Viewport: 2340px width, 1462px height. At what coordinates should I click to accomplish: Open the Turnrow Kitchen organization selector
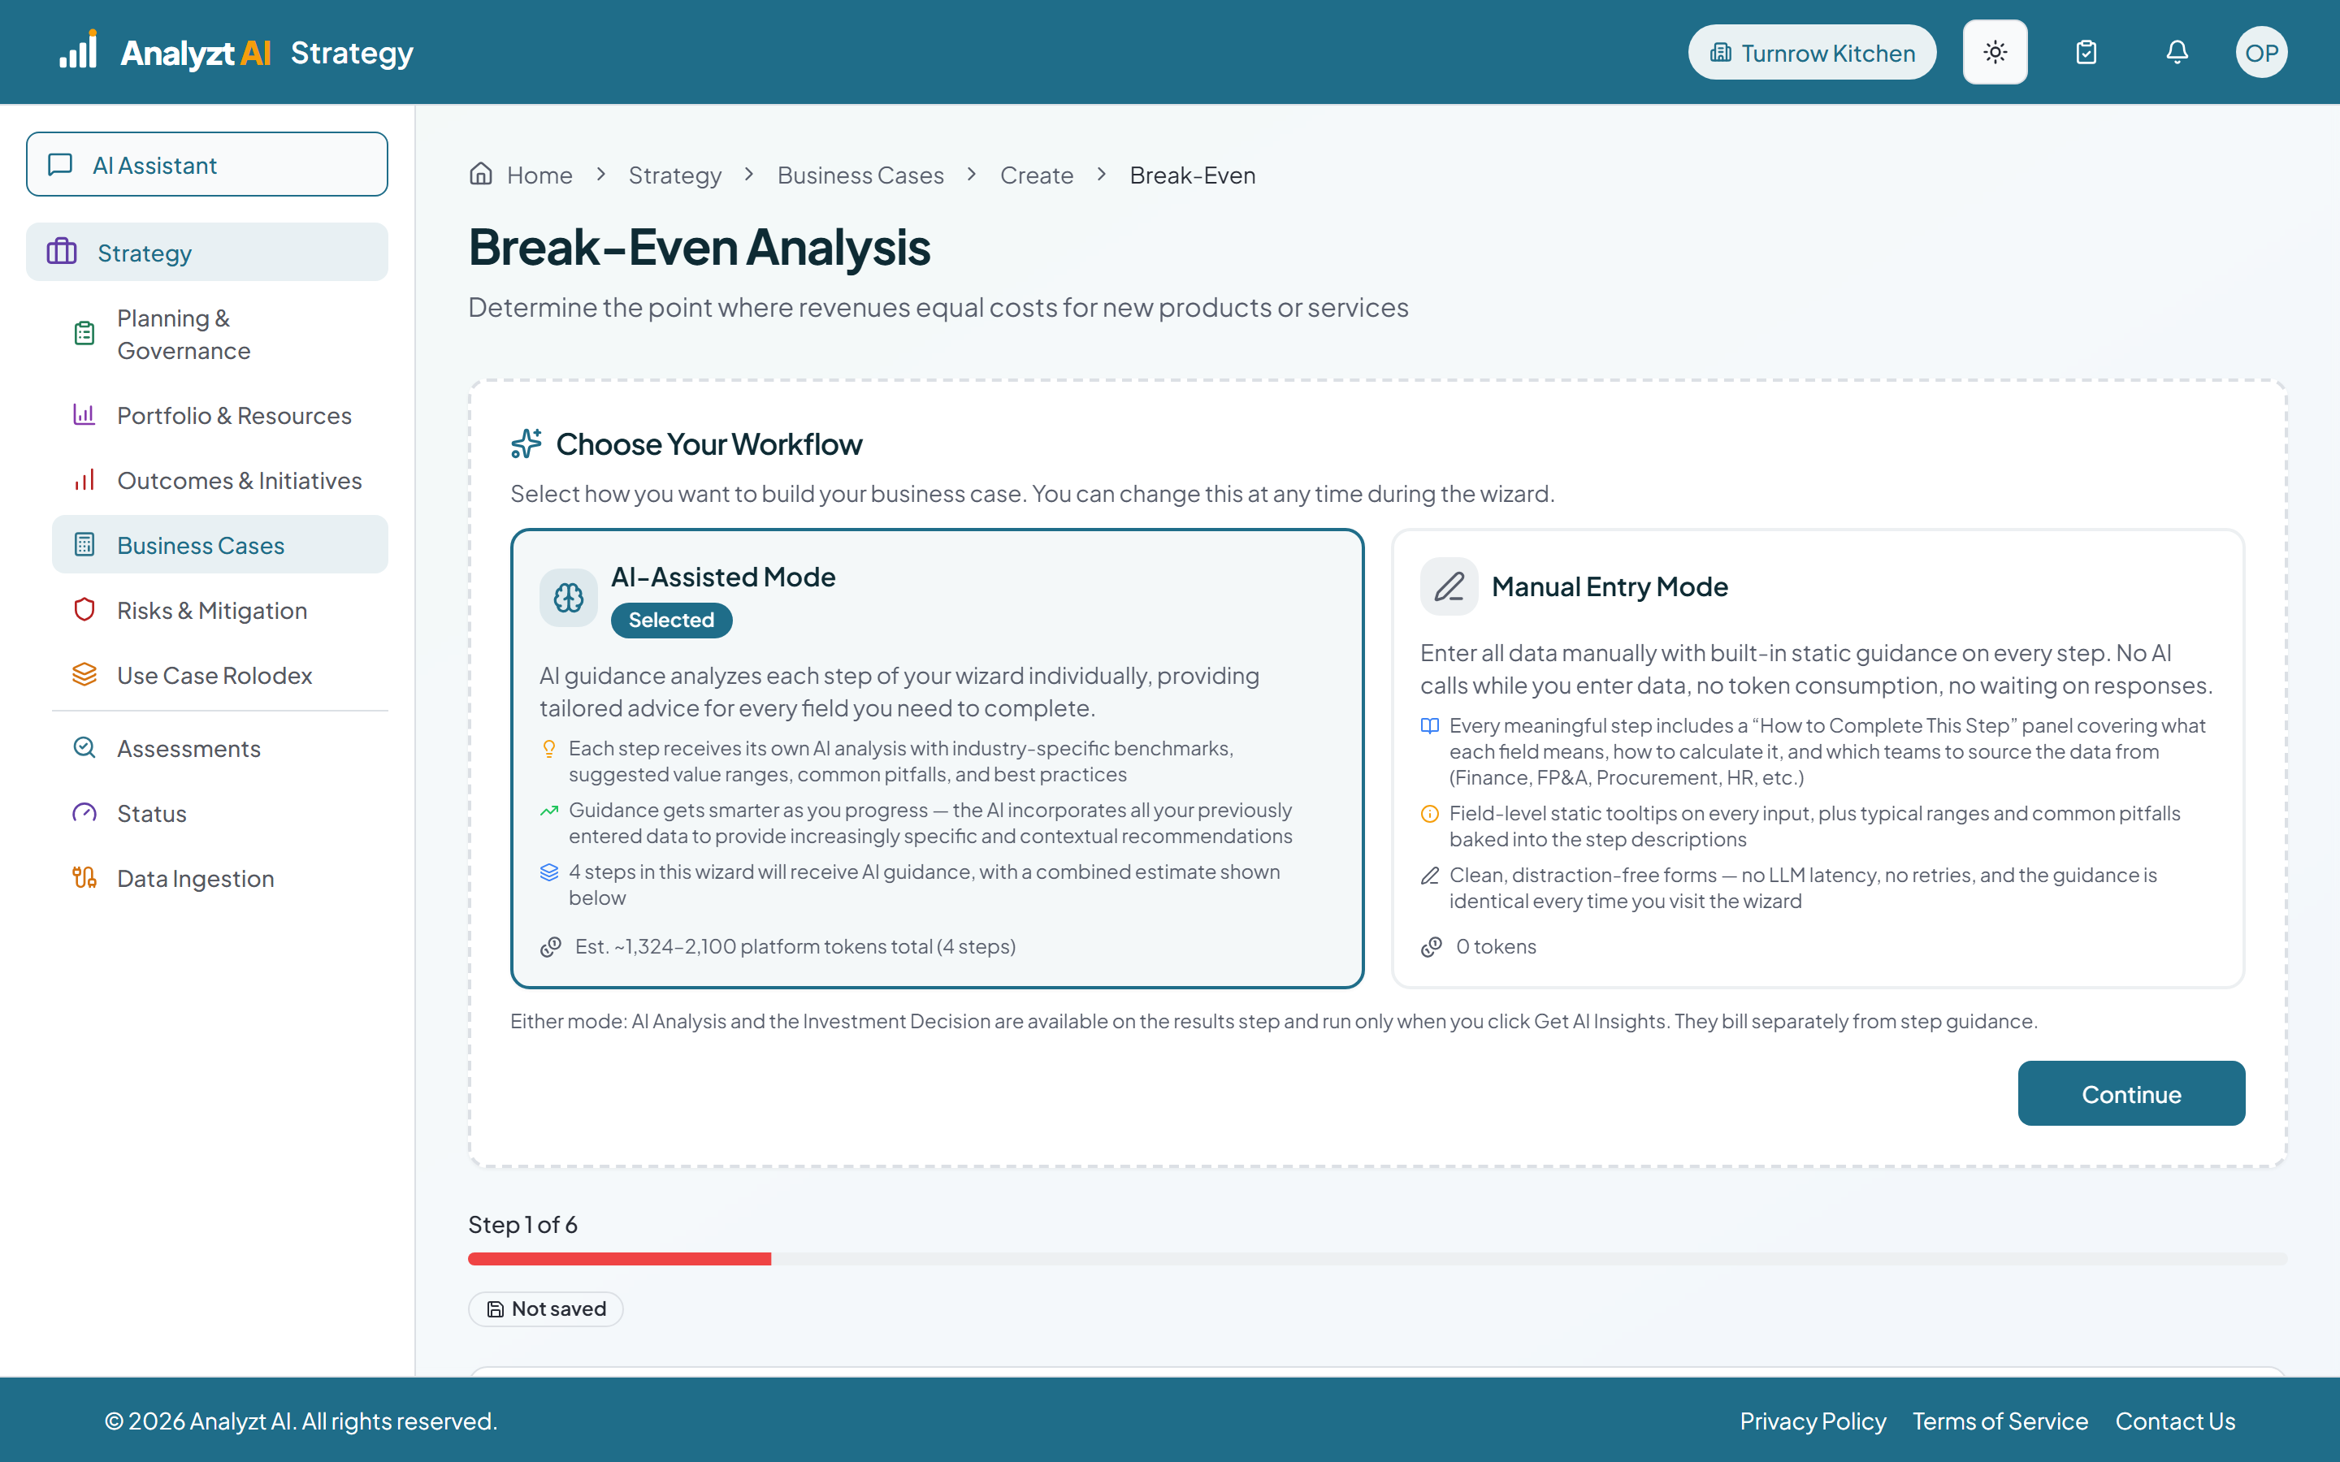pos(1811,52)
